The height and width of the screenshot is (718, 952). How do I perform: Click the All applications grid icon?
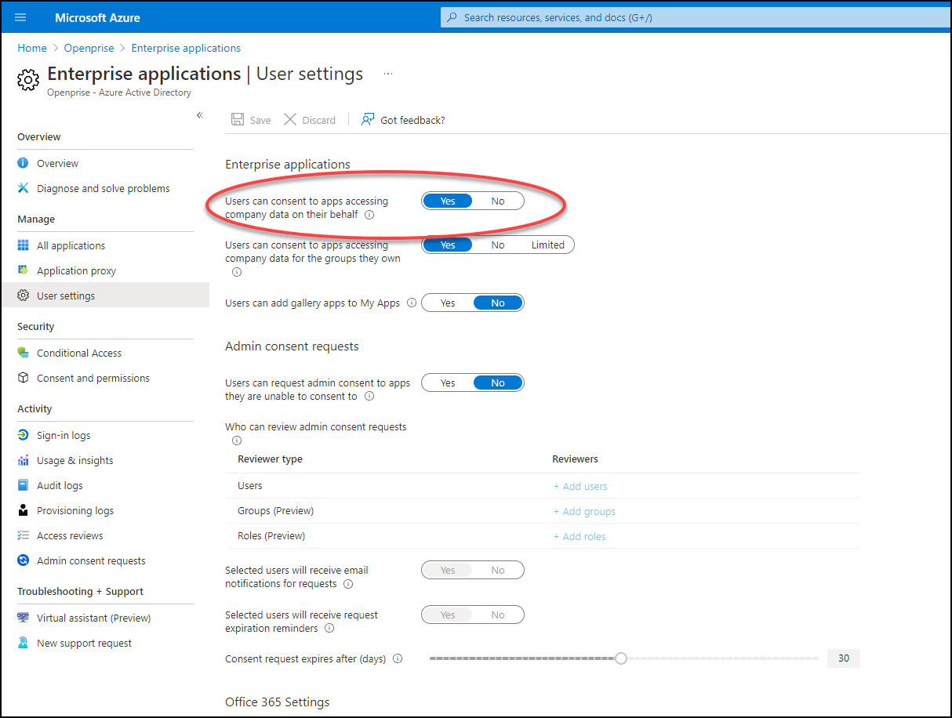pyautogui.click(x=24, y=245)
